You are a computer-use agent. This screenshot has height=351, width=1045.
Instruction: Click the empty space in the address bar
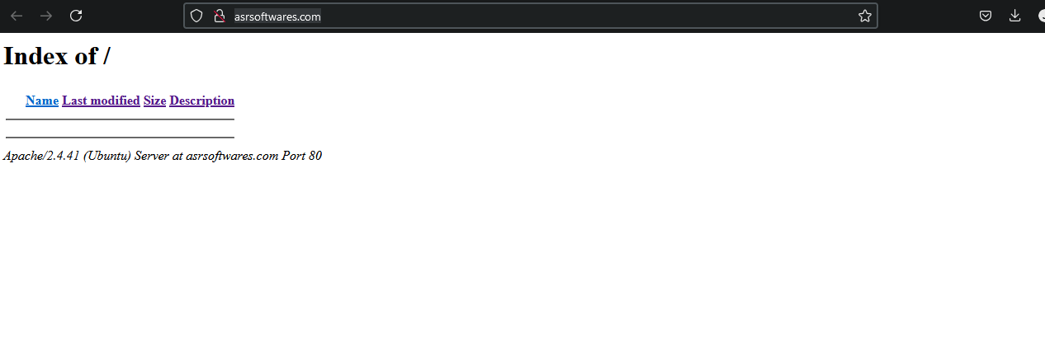(x=586, y=16)
